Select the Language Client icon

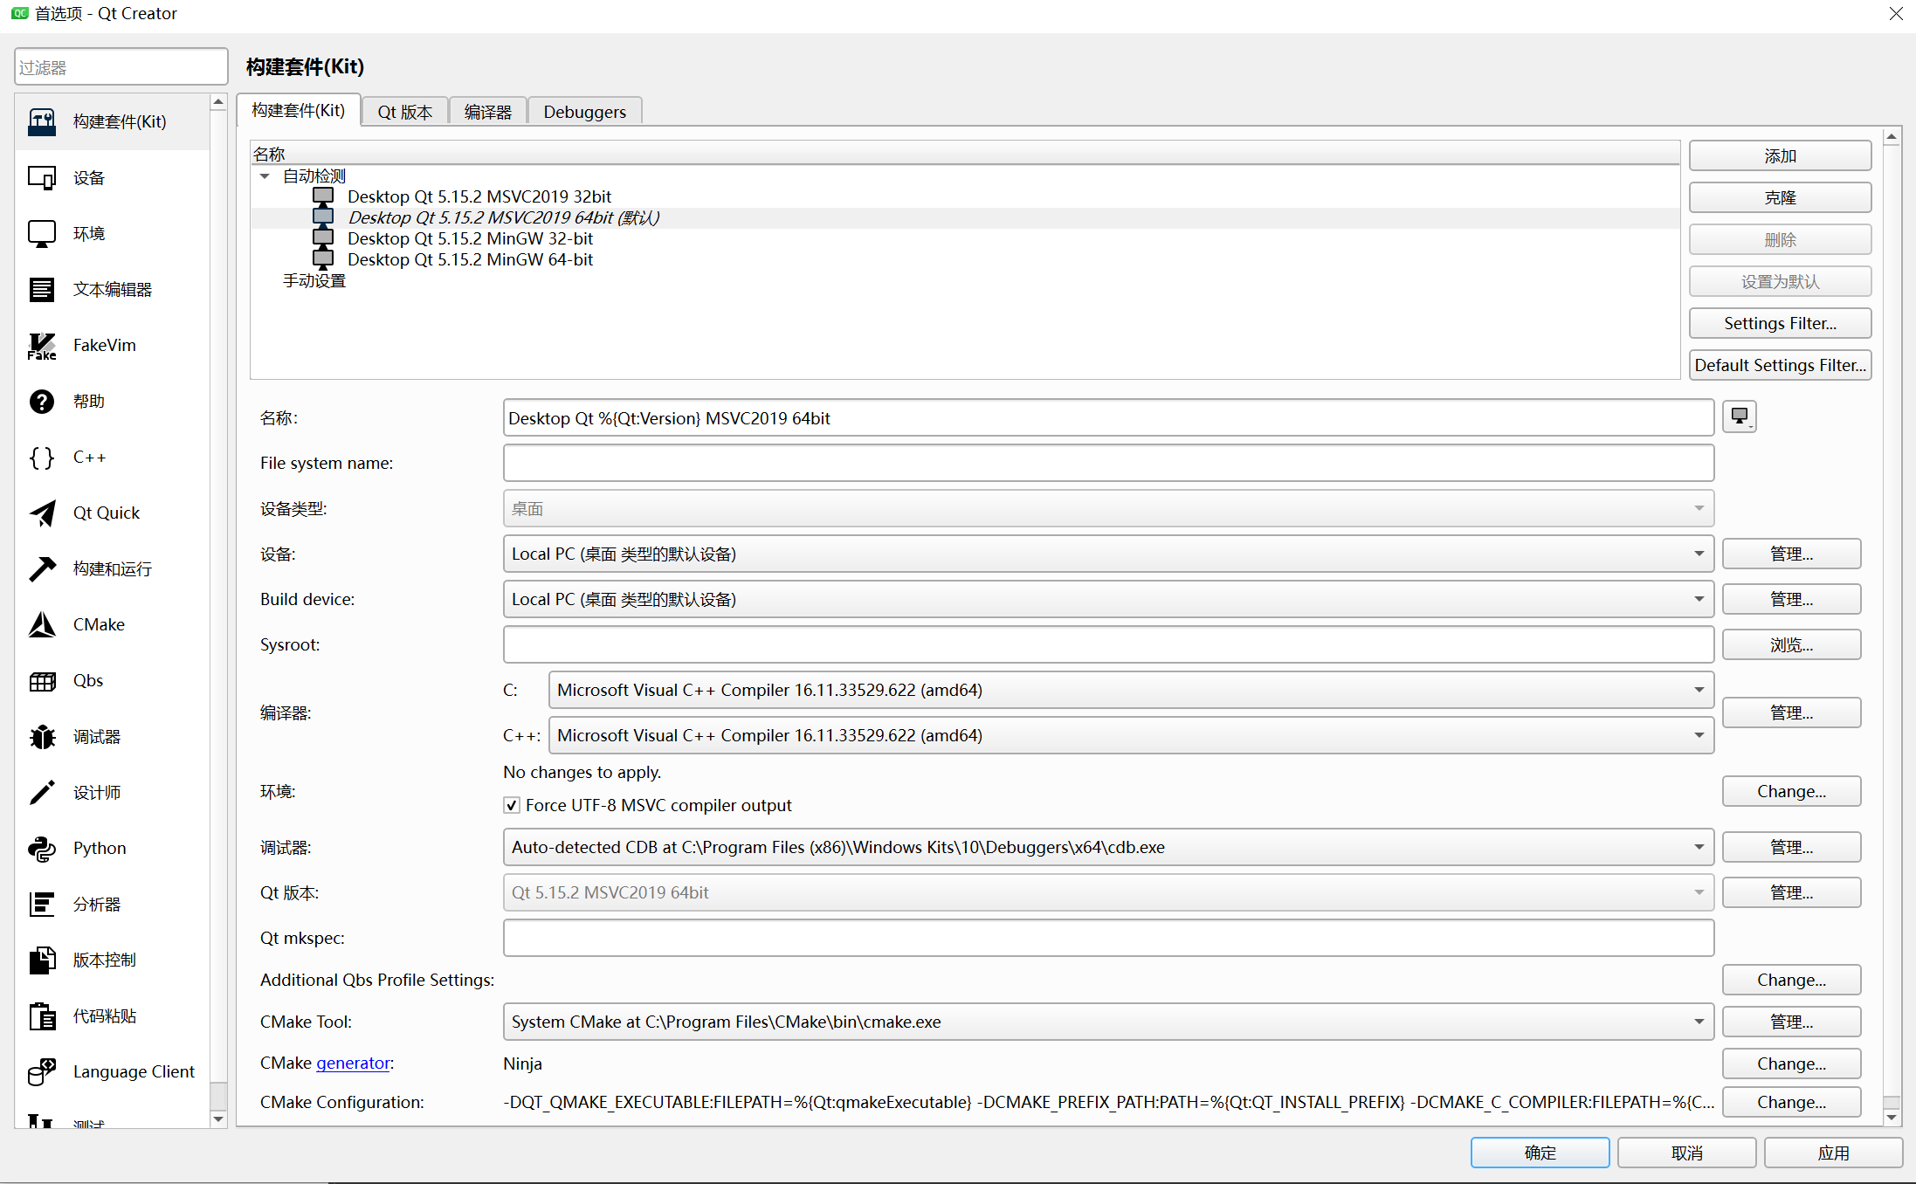42,1071
